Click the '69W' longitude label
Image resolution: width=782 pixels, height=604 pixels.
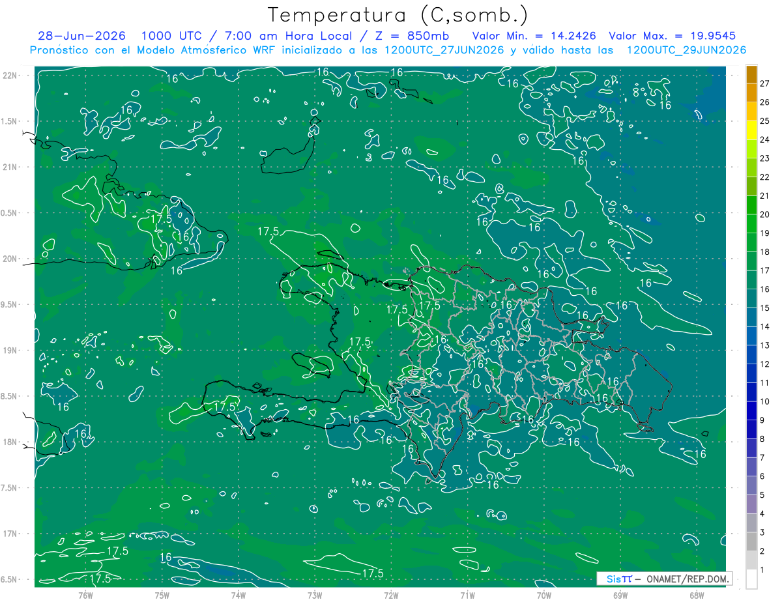[x=620, y=596]
